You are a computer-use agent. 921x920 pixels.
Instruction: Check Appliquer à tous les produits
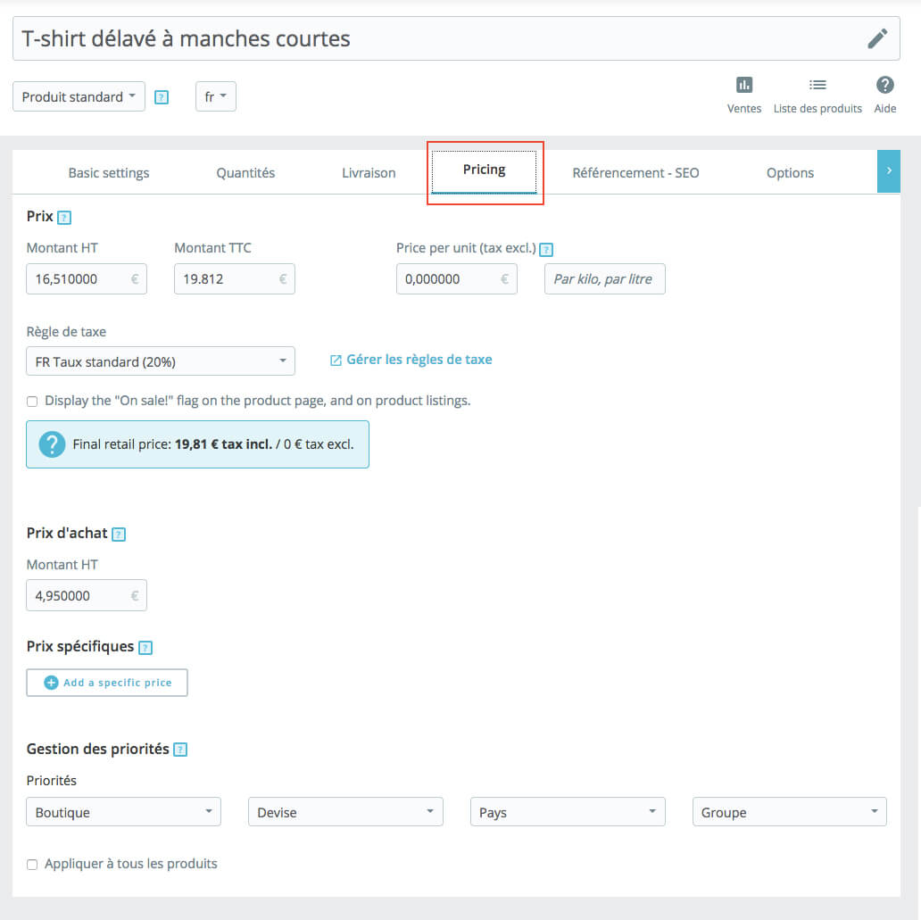(32, 865)
